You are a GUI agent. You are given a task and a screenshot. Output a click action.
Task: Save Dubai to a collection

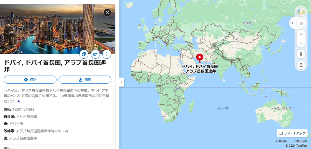click(84, 54)
